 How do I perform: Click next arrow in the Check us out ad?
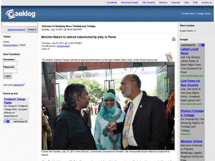tap(8, 121)
